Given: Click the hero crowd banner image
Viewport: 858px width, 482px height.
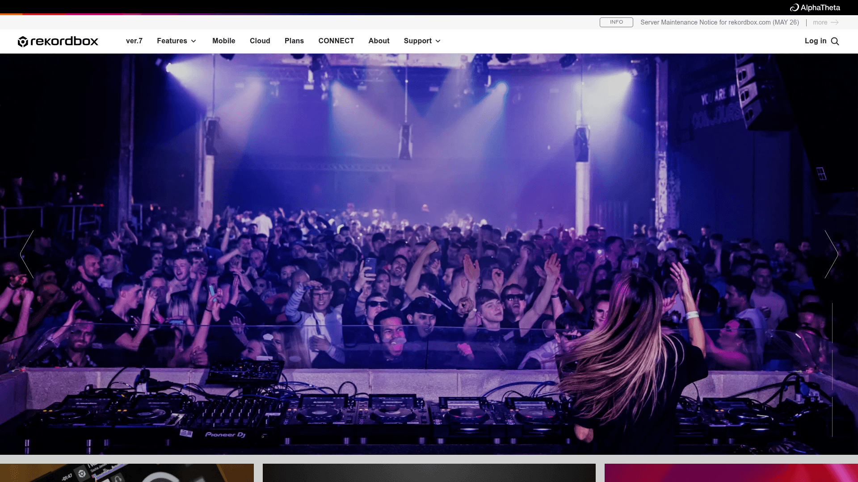Looking at the screenshot, I should pyautogui.click(x=429, y=254).
